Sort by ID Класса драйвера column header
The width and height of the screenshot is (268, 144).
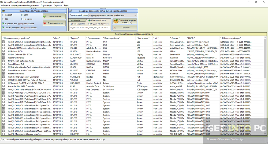point(236,38)
